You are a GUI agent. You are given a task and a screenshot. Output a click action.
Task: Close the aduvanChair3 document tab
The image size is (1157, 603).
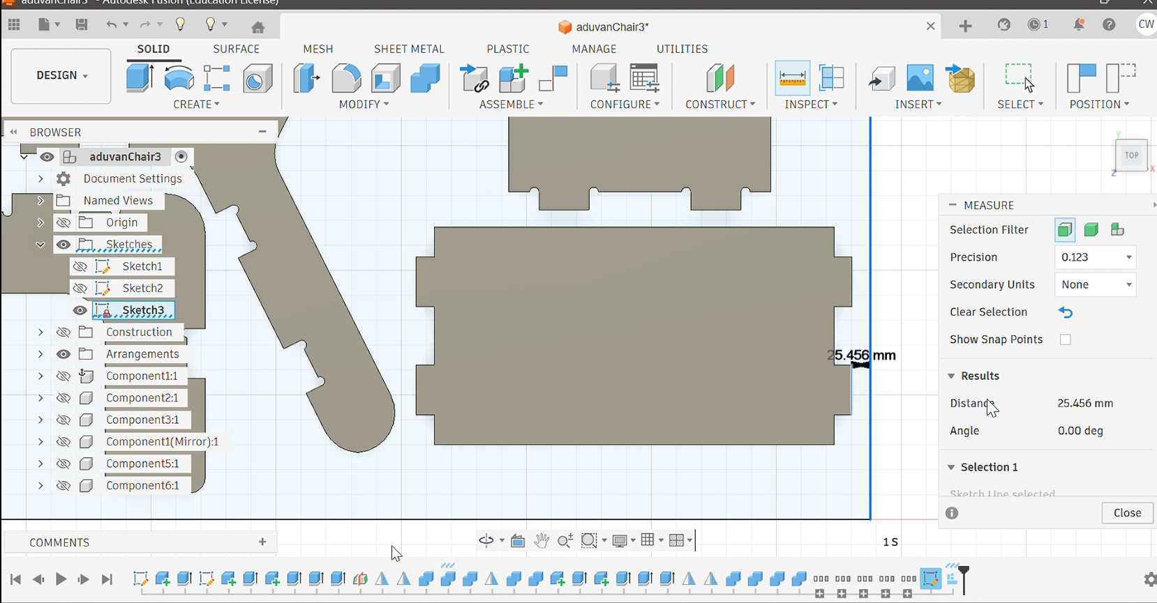[930, 26]
